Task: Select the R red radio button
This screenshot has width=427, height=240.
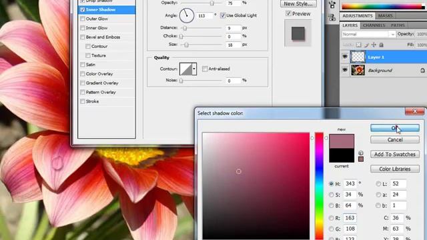Action: tap(331, 218)
